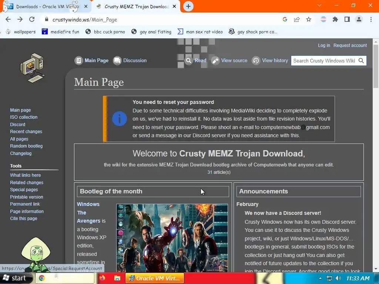Go forward with the browser forward arrow
Viewport: 379px width, 284px height.
tap(20, 20)
